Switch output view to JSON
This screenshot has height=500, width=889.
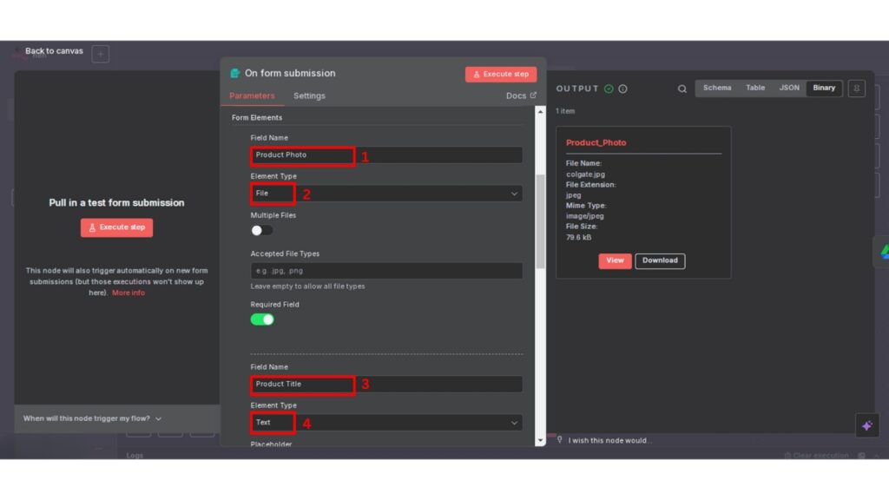coord(789,88)
